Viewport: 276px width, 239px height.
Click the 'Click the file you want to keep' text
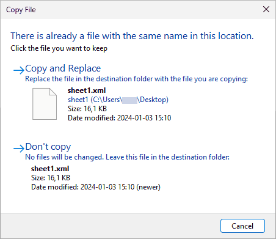point(59,48)
